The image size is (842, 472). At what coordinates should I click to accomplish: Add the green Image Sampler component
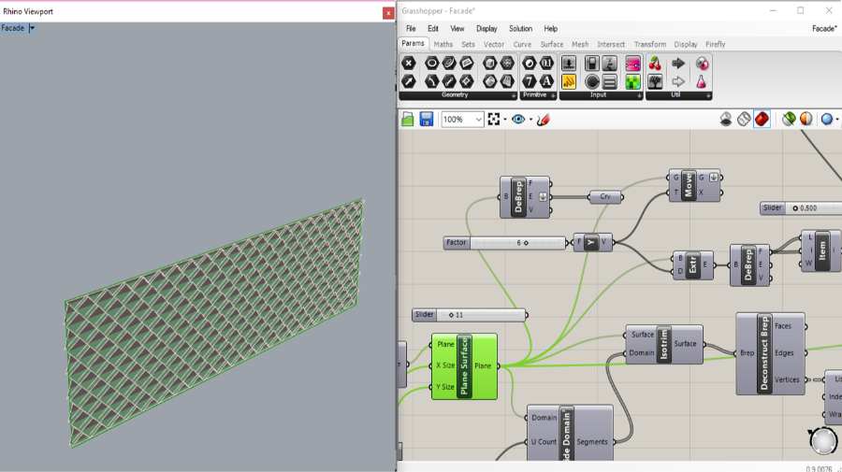[x=633, y=81]
